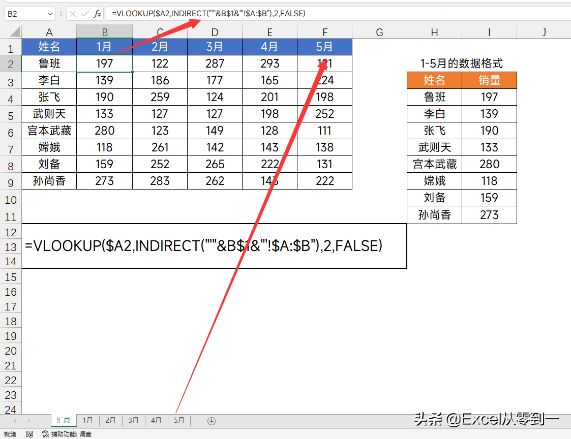Go to previous sheet tab arrow
Viewport: 571px width, 439px height.
pyautogui.click(x=15, y=421)
